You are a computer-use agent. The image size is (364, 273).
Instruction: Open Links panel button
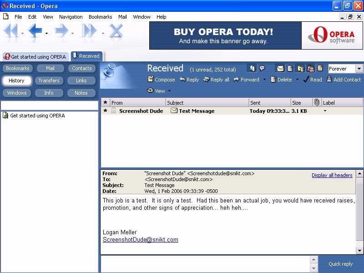click(81, 81)
